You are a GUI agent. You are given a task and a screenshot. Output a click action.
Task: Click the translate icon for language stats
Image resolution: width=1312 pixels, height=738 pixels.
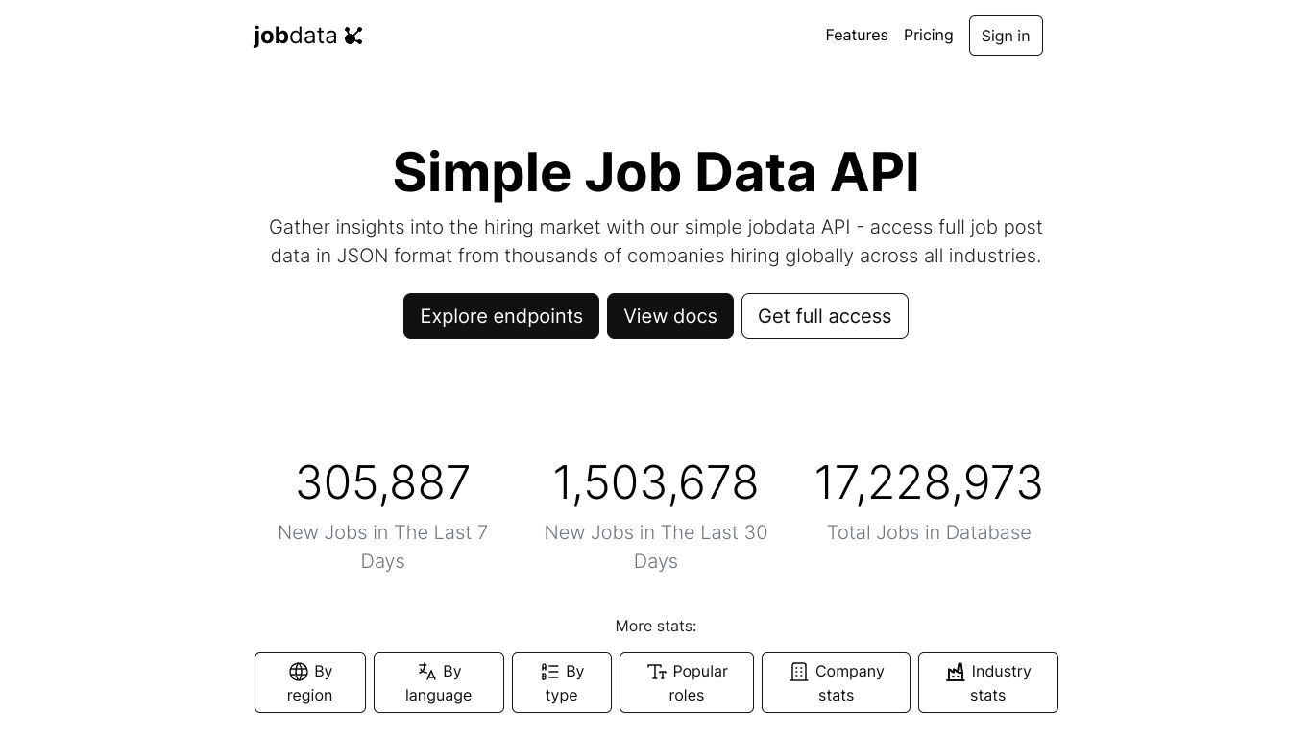click(x=427, y=672)
